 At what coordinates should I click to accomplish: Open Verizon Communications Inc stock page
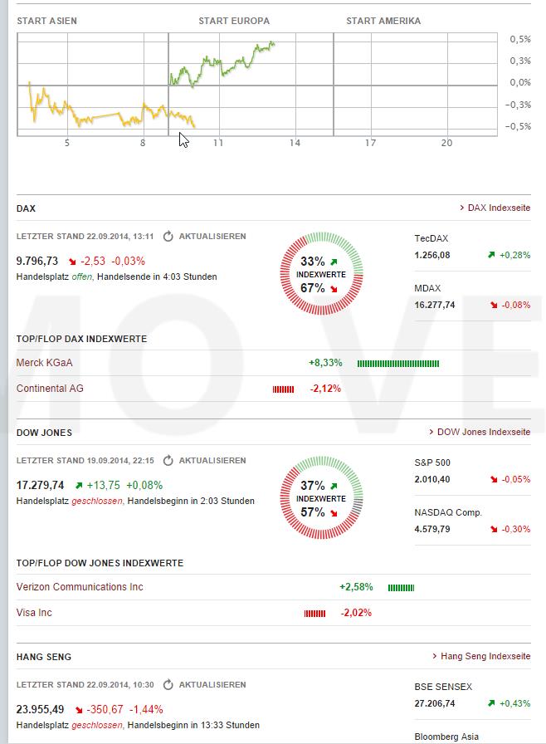pos(80,587)
